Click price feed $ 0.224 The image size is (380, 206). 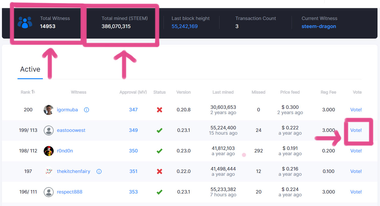pyautogui.click(x=290, y=189)
